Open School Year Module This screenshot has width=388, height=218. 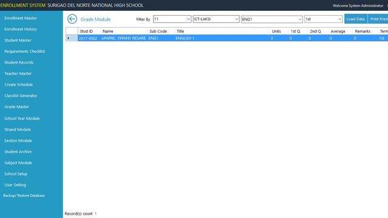[22, 119]
